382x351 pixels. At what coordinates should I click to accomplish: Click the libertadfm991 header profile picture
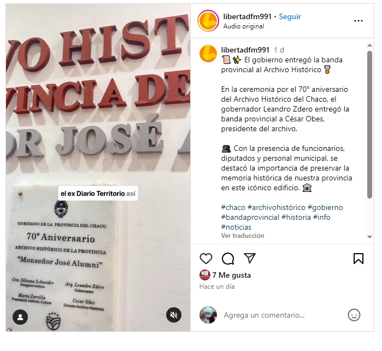click(208, 21)
